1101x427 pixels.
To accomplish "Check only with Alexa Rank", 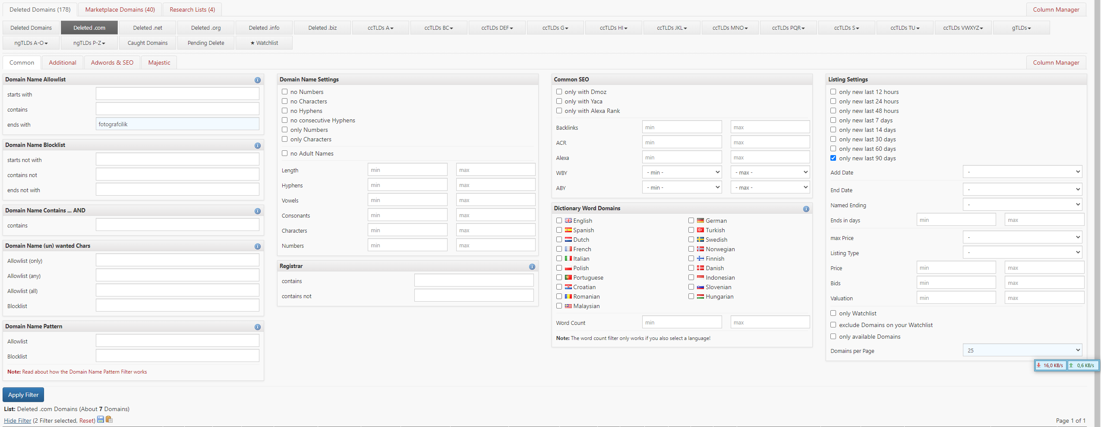I will (x=559, y=111).
